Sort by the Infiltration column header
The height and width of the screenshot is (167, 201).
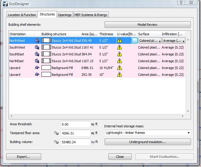[x=173, y=34]
